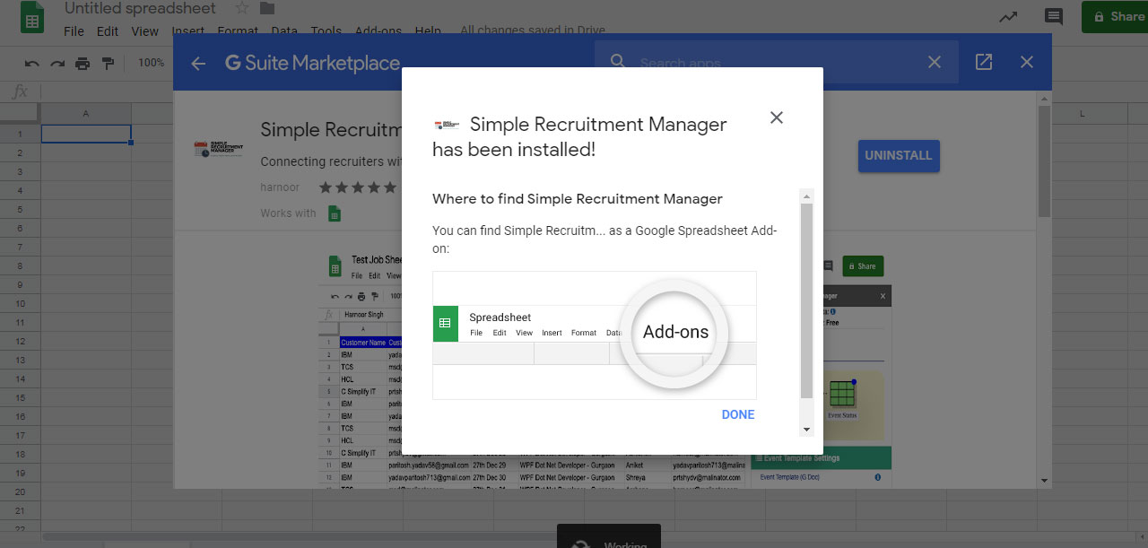Viewport: 1148px width, 548px height.
Task: Select column L header
Action: click(1082, 114)
